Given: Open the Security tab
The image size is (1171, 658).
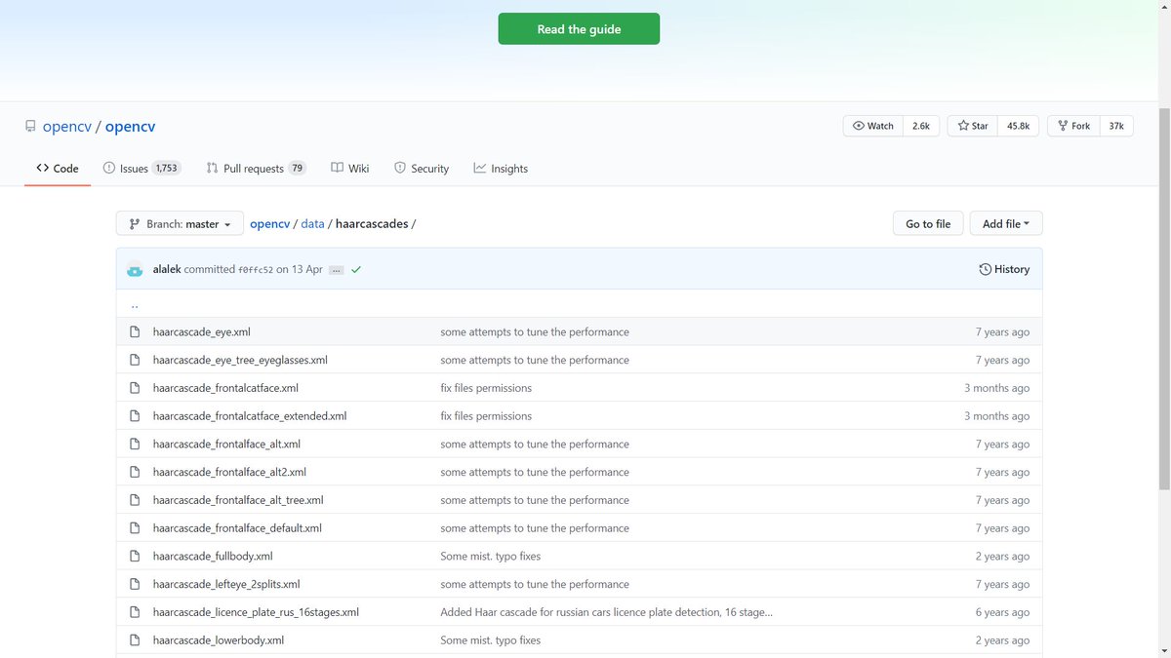Looking at the screenshot, I should pos(422,169).
